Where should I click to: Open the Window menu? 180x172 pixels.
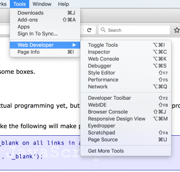(42, 4)
